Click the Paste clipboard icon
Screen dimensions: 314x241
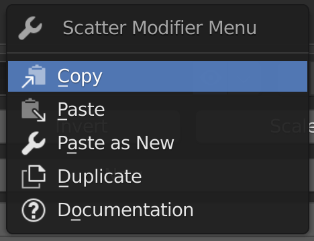(34, 110)
